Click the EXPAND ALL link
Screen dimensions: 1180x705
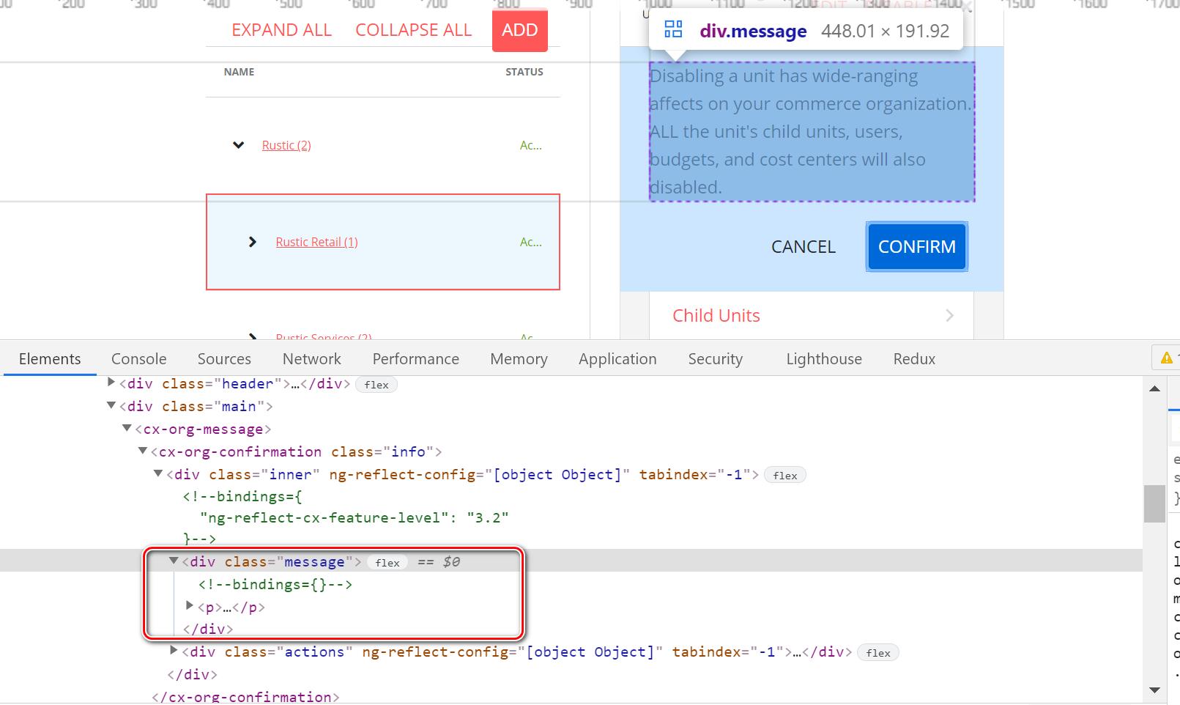[281, 30]
